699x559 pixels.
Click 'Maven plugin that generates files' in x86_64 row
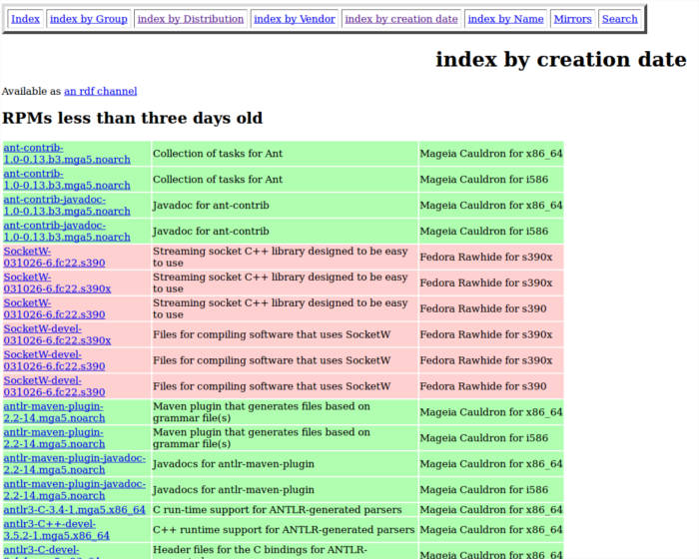[x=262, y=412]
